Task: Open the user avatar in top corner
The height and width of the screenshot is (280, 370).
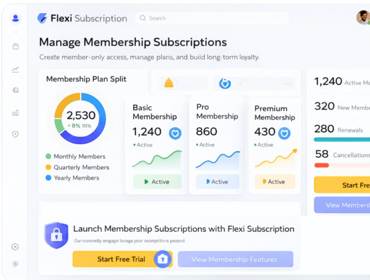Action: (363, 17)
